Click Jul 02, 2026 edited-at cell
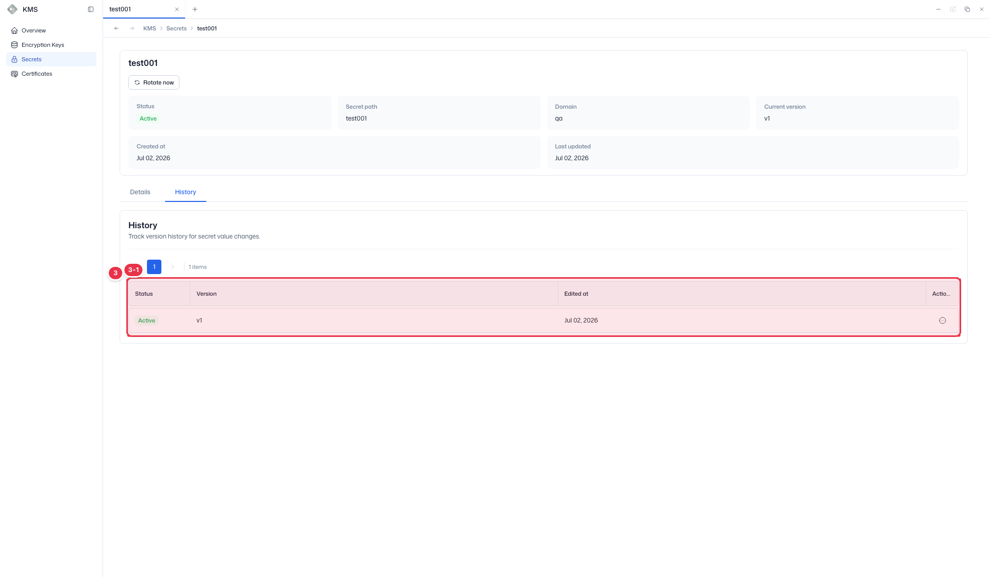990x577 pixels. [x=581, y=320]
